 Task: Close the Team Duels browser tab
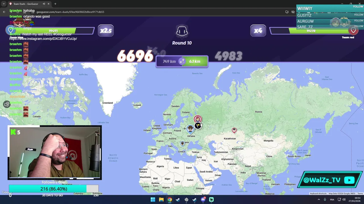point(48,4)
